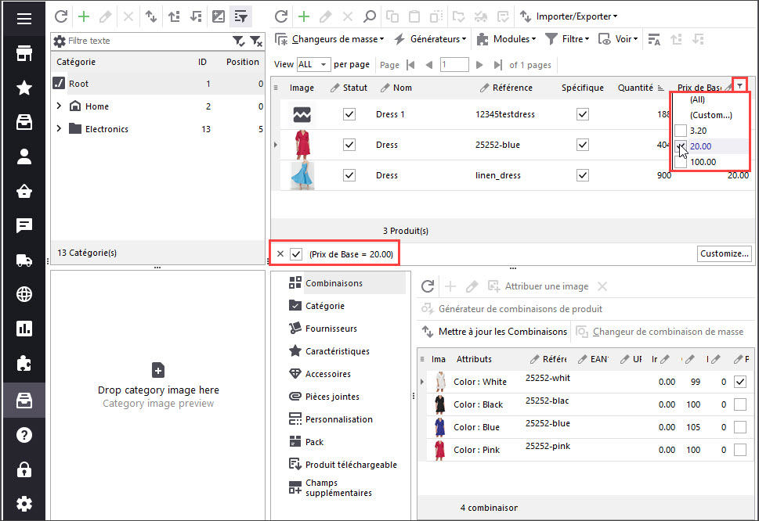Screen dimensions: 759x521
Task: Open Générateurs dropdown
Action: pyautogui.click(x=430, y=39)
